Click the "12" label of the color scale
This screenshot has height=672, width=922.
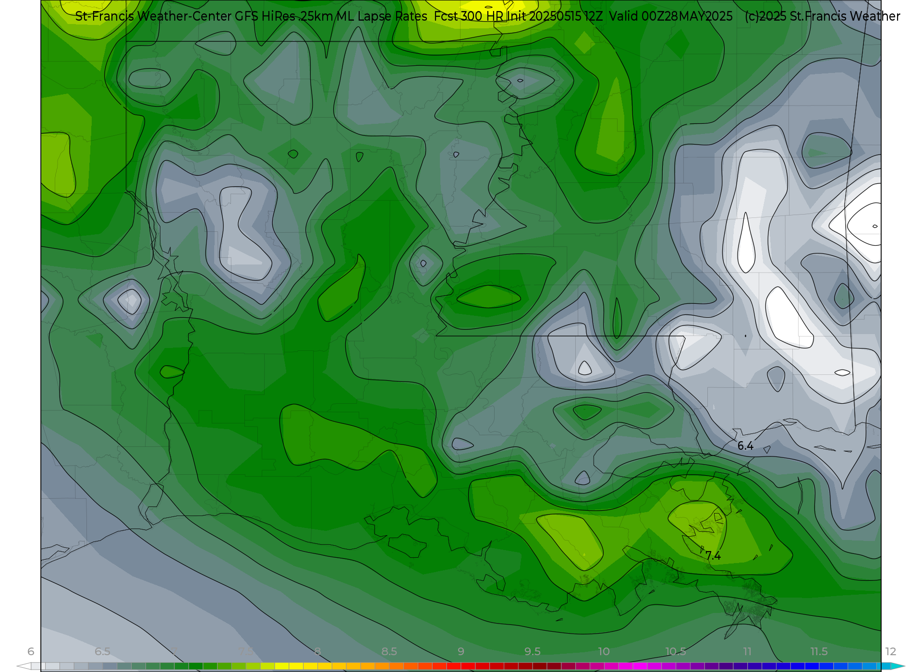[891, 651]
